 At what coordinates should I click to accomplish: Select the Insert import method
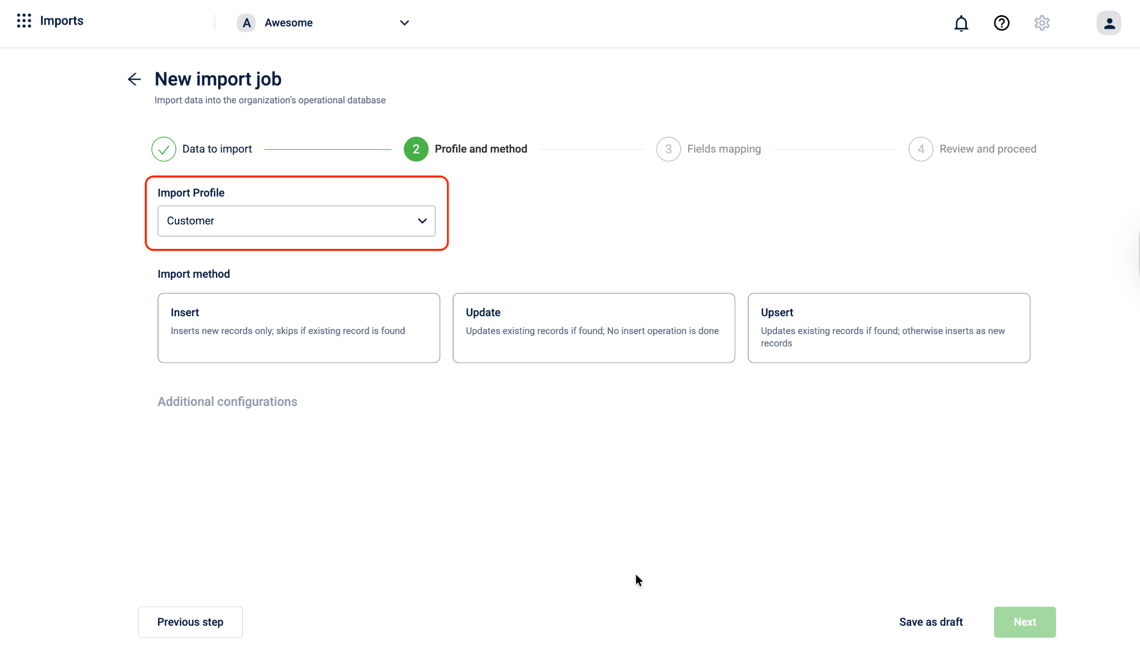pos(298,328)
